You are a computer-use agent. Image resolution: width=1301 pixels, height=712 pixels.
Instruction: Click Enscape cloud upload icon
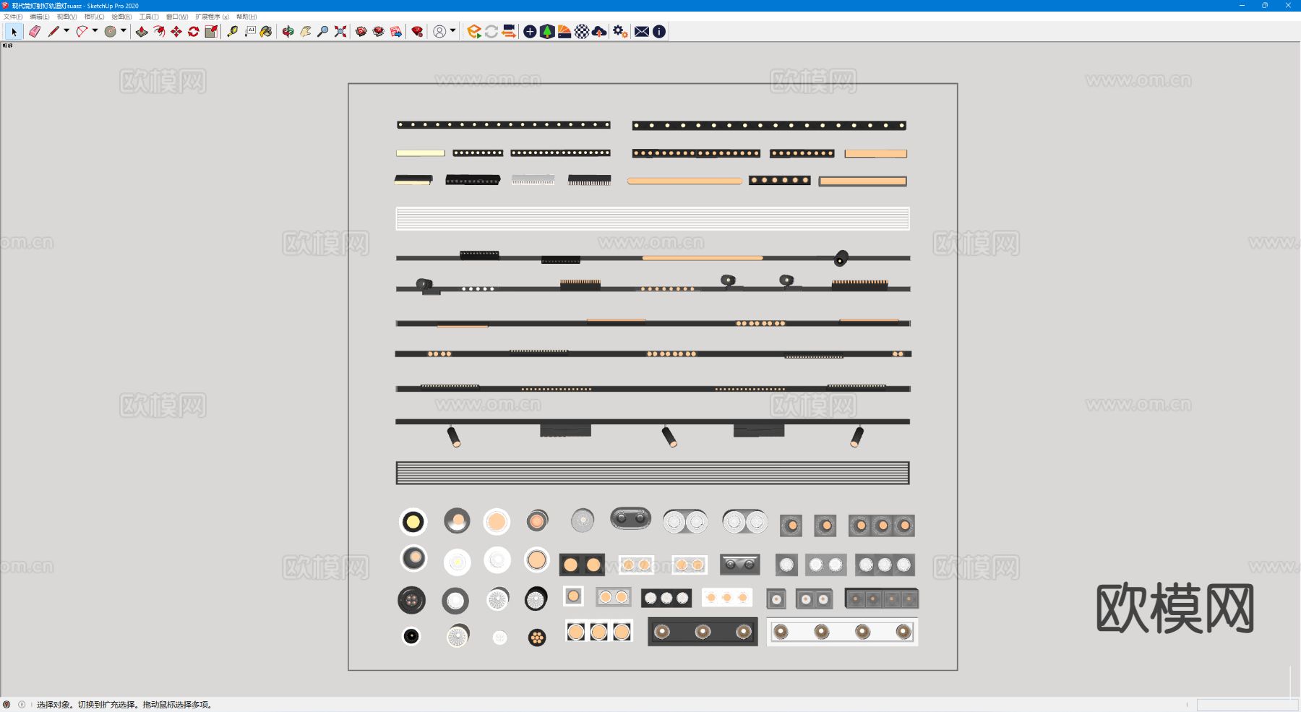tap(599, 32)
